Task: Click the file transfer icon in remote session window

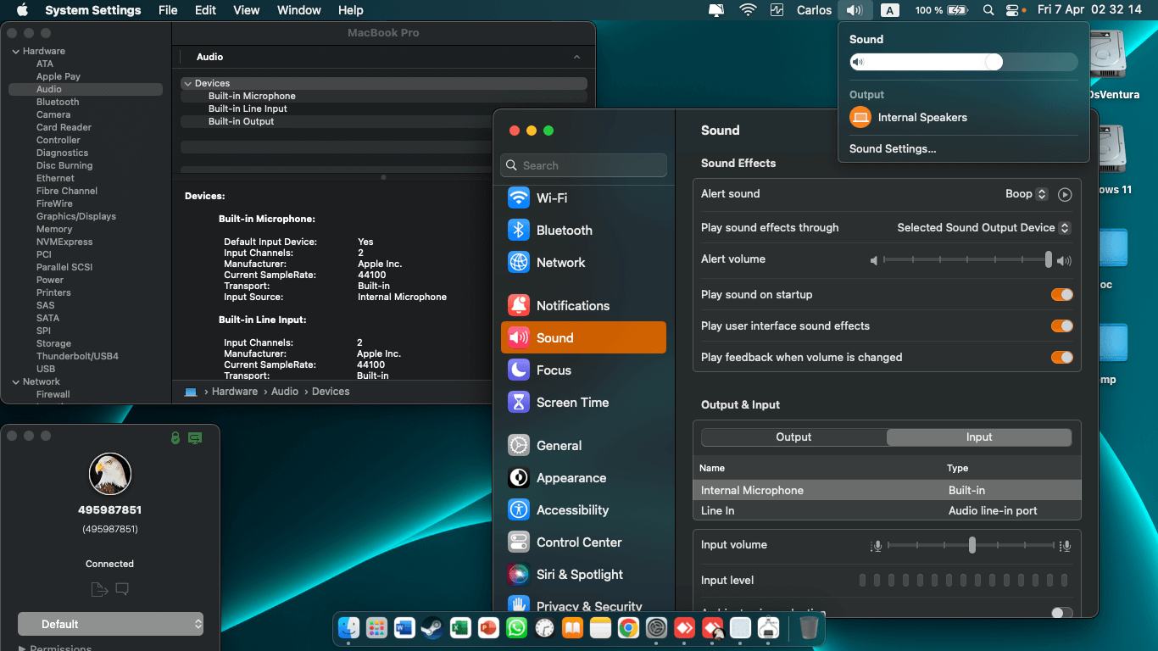Action: 98,589
